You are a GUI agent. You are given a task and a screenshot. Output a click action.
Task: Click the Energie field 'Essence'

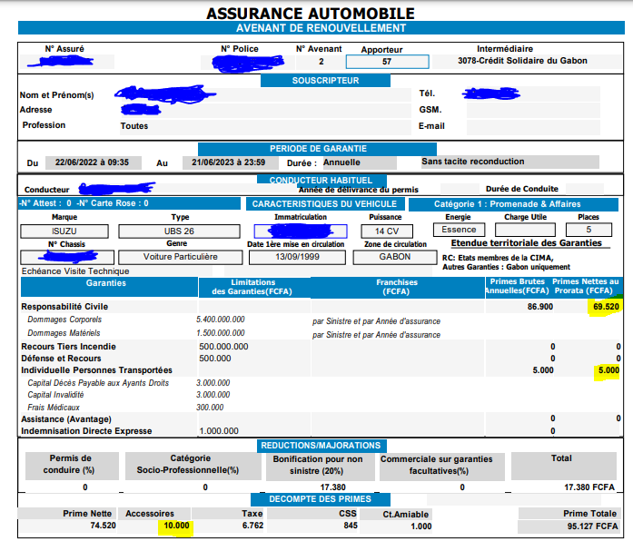[459, 230]
